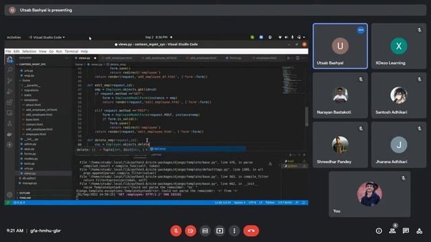The width and height of the screenshot is (431, 242).
Task: Open Run and Debug in VS Code activity bar
Action: 9,91
